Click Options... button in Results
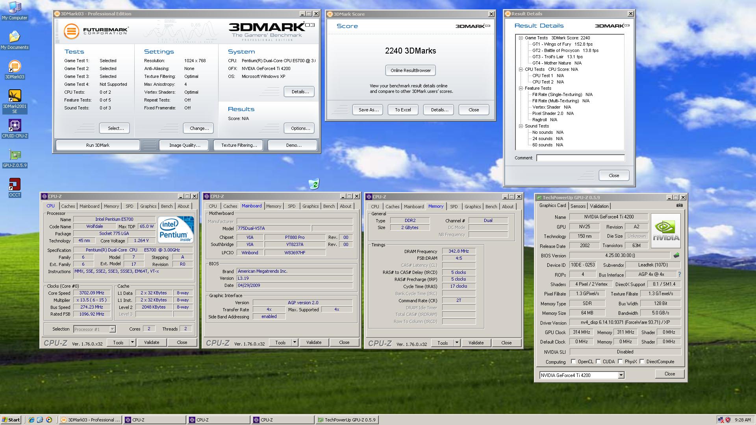Viewport: 756px width, 425px height. tap(300, 128)
